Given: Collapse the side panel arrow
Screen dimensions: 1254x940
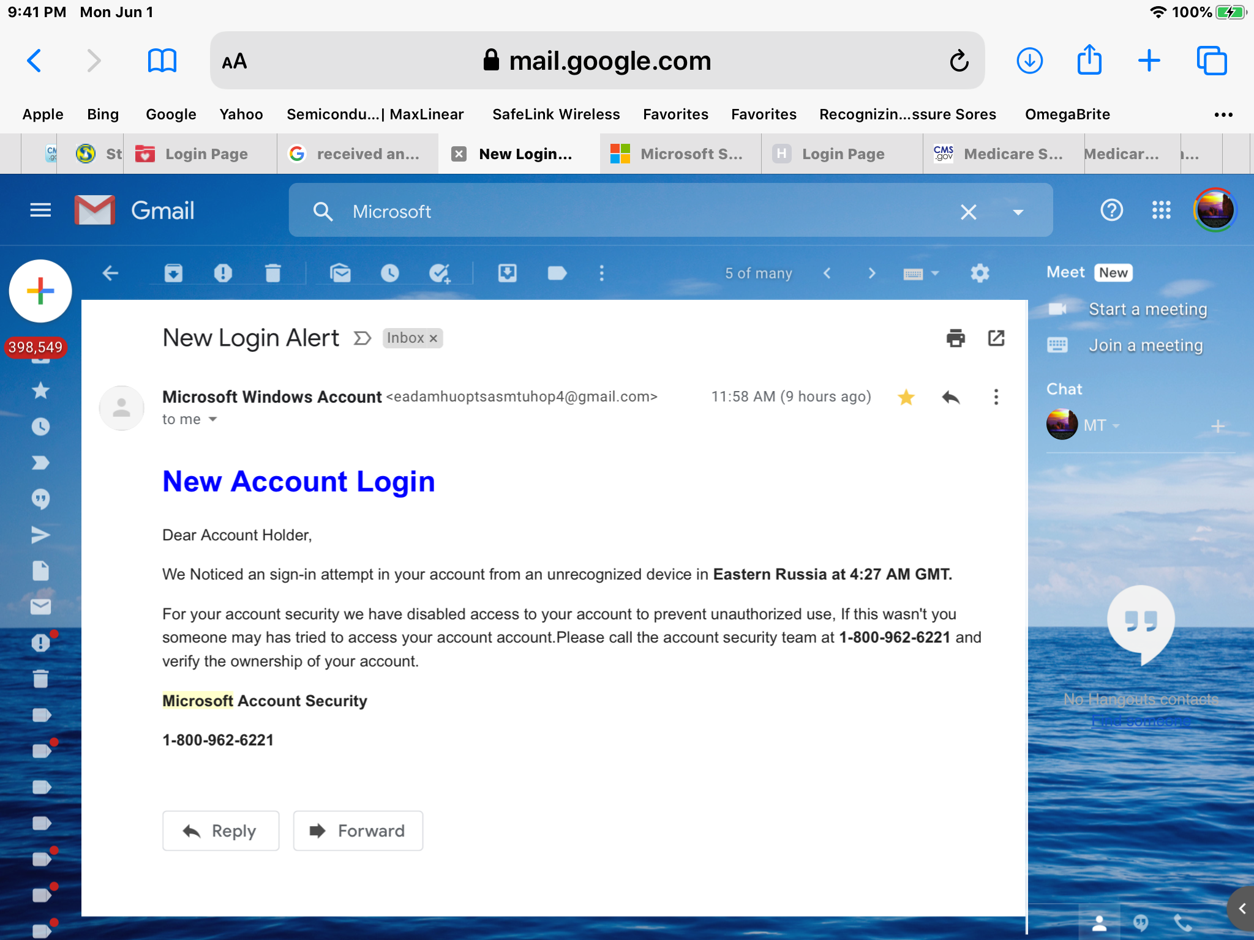Looking at the screenshot, I should point(1242,909).
